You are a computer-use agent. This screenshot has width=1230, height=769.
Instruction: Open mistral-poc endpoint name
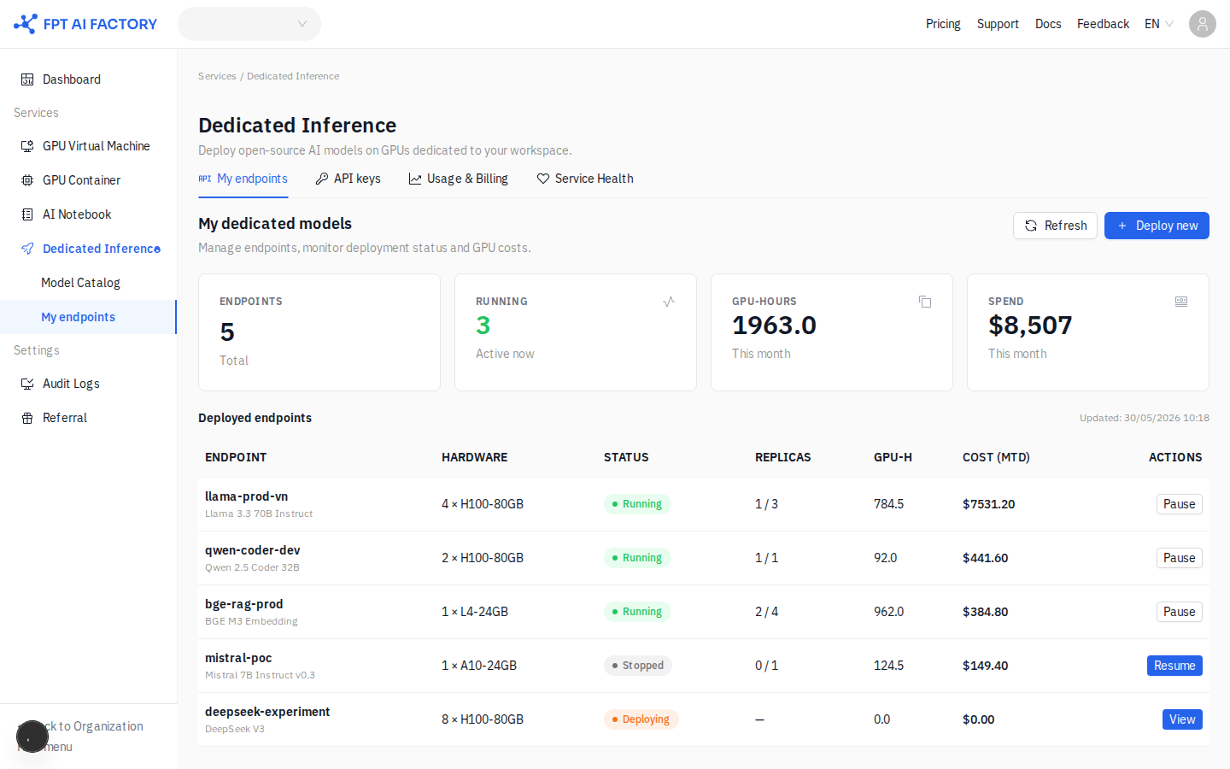point(238,658)
